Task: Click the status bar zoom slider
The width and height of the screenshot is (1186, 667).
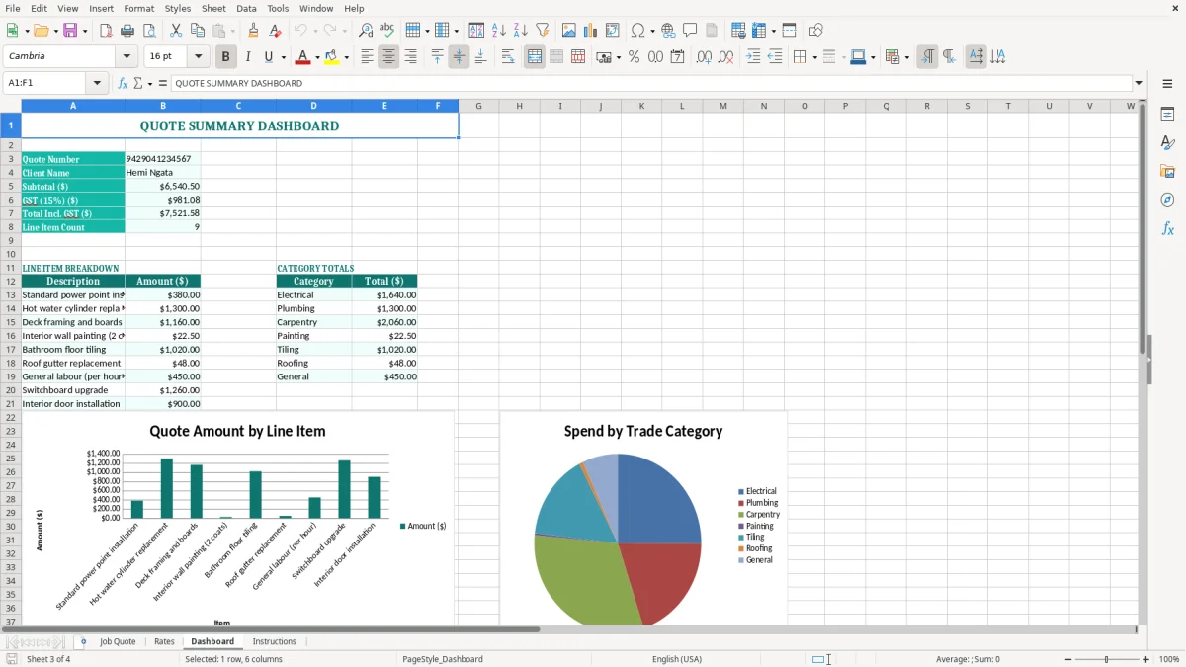Action: point(1106,659)
